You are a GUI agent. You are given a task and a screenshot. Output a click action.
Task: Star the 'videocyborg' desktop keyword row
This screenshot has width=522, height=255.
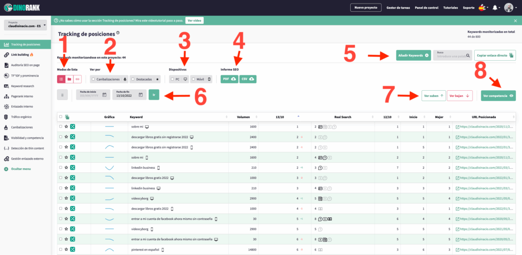pyautogui.click(x=66, y=198)
